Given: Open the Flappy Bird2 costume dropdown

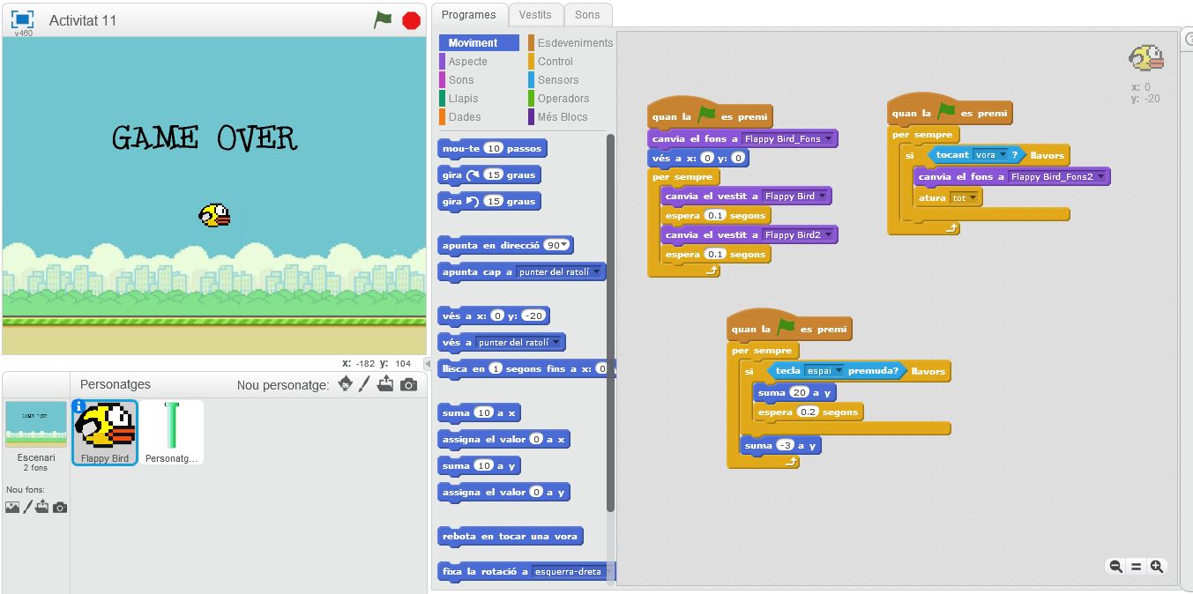Looking at the screenshot, I should click(798, 234).
